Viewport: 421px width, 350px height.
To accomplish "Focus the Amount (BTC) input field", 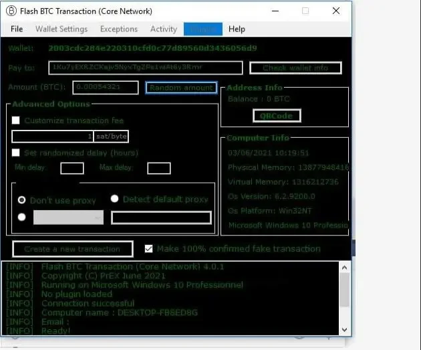I will (106, 88).
